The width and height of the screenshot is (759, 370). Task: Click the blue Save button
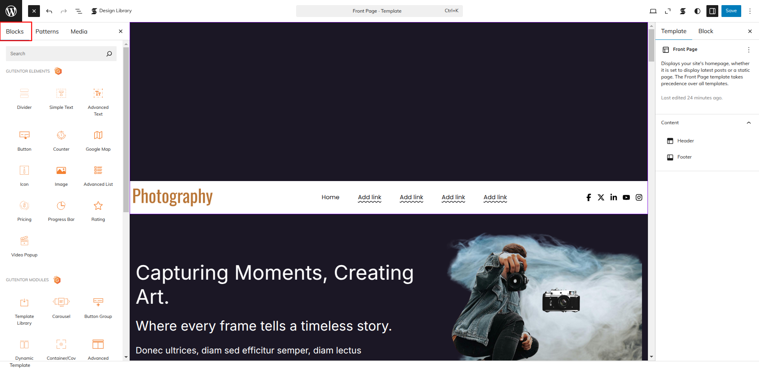click(731, 11)
